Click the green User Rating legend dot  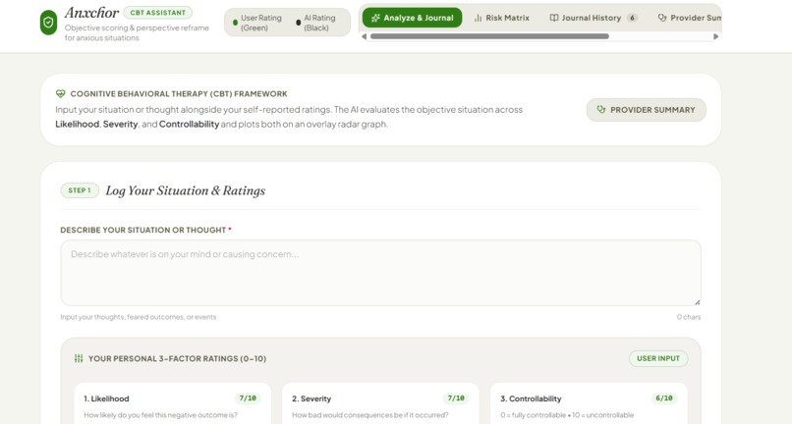(x=235, y=23)
